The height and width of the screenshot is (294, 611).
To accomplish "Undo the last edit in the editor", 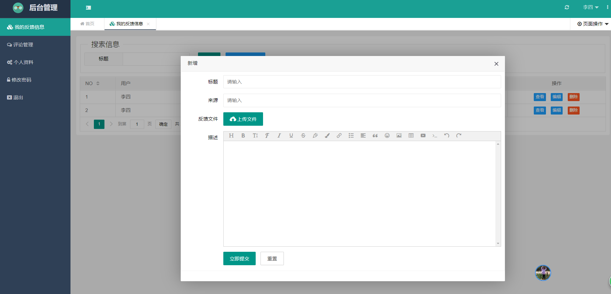I will click(447, 136).
